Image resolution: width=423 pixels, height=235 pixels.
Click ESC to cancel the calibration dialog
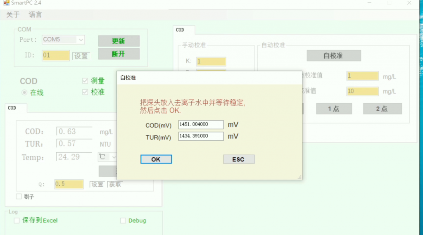click(238, 159)
